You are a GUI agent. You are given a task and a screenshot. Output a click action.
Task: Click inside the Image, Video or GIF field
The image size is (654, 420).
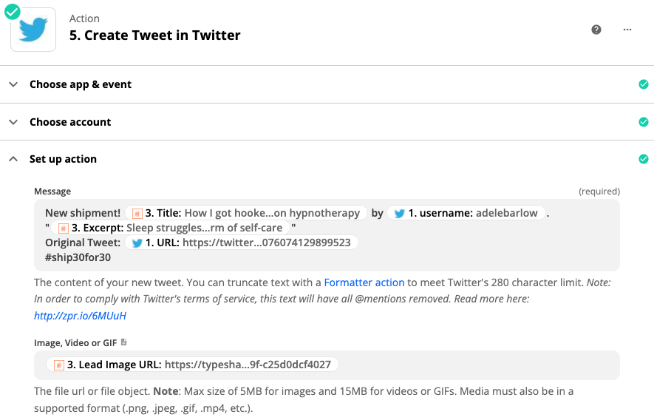(327, 365)
